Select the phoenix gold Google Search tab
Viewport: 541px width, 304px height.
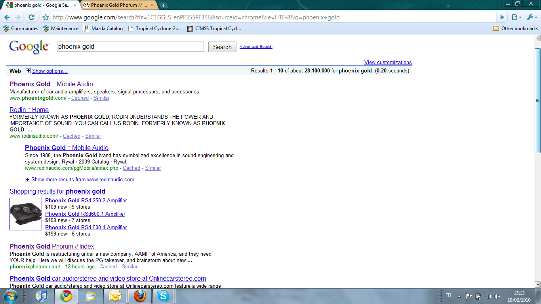[x=41, y=5]
